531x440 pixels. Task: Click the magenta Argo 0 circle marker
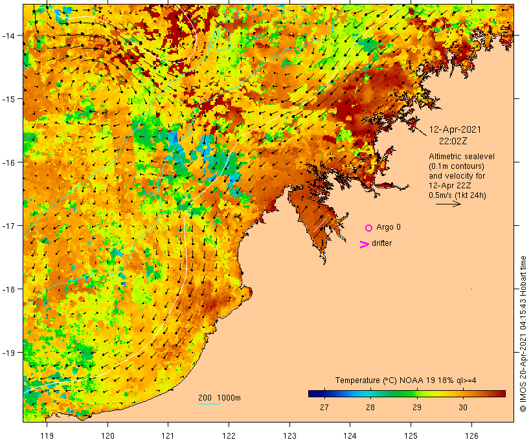pos(369,228)
